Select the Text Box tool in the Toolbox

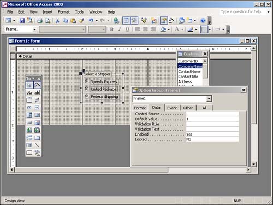(x=37, y=92)
